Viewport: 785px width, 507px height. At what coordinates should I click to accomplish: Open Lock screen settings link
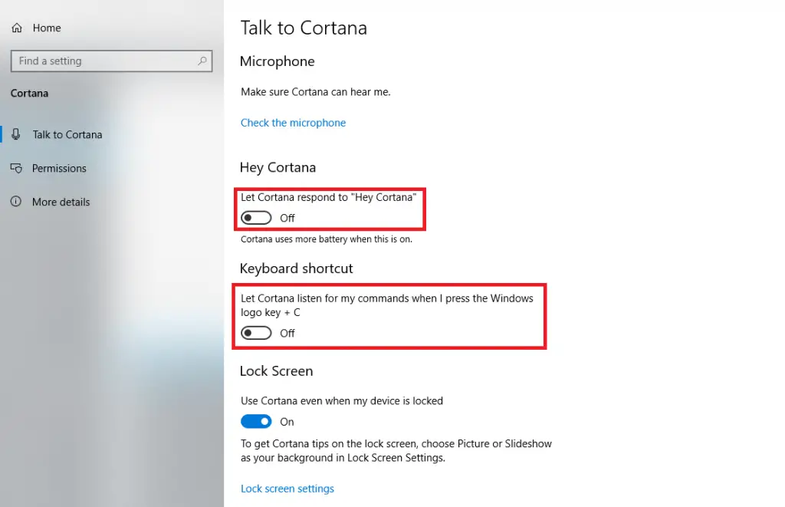pos(287,489)
